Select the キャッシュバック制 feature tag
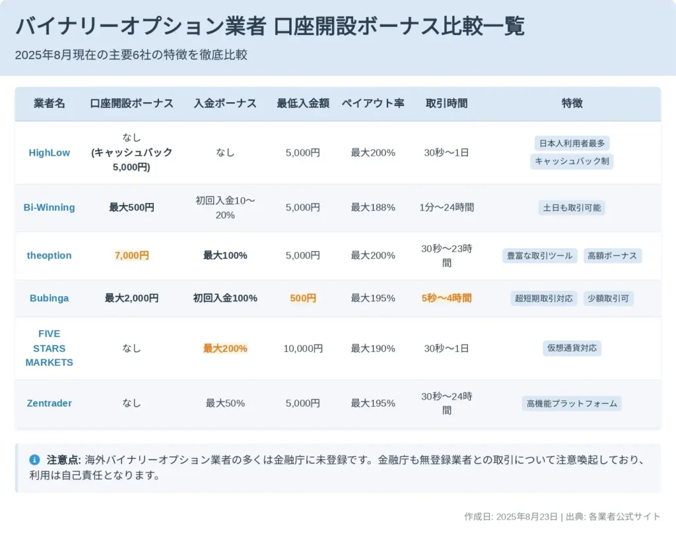676x540 pixels. [x=572, y=162]
